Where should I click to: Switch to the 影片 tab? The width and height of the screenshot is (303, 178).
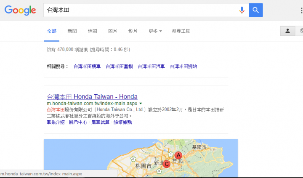tap(133, 31)
